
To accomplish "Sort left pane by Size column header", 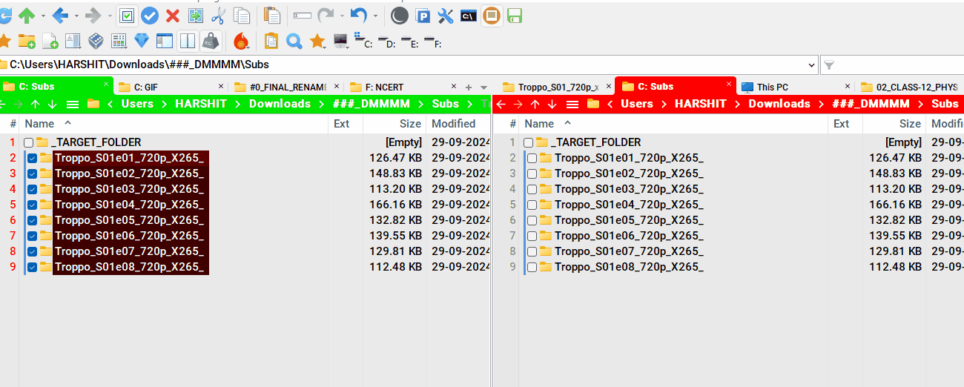I will click(409, 124).
